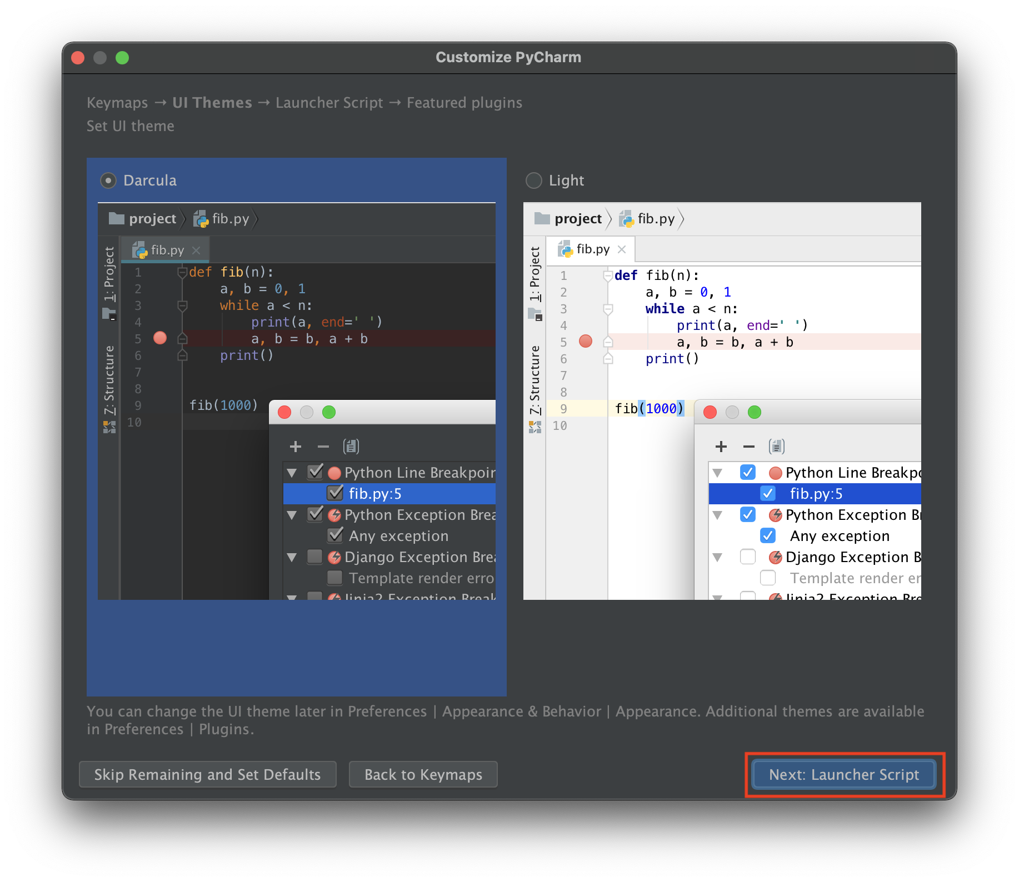Click group-by clipboard icon in Light preview

pos(777,447)
